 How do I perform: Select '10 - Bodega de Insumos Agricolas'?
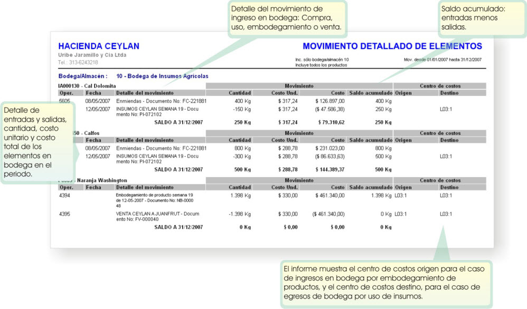point(162,76)
